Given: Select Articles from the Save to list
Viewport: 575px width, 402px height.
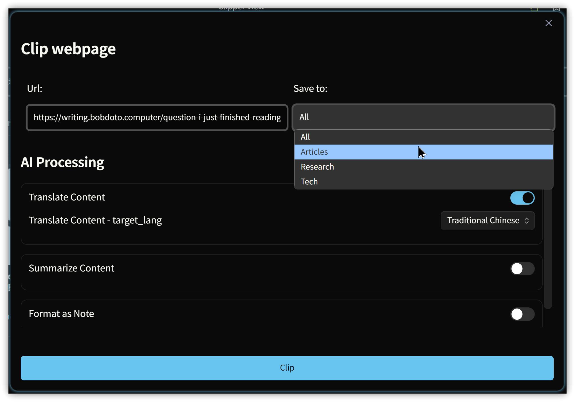Looking at the screenshot, I should coord(315,152).
